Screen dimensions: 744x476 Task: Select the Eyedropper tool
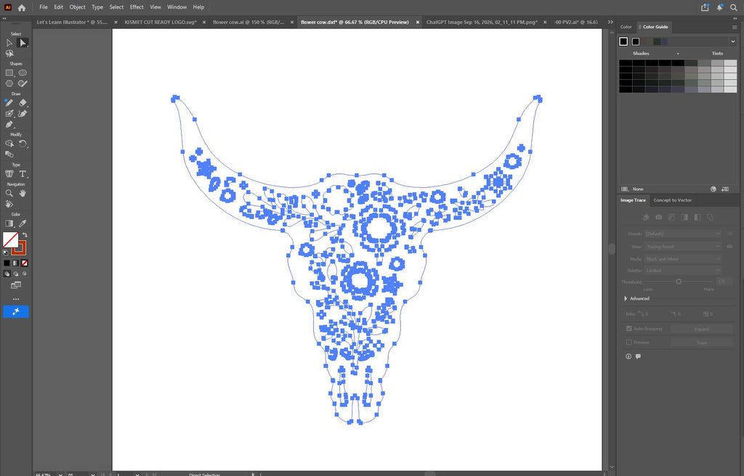point(23,223)
